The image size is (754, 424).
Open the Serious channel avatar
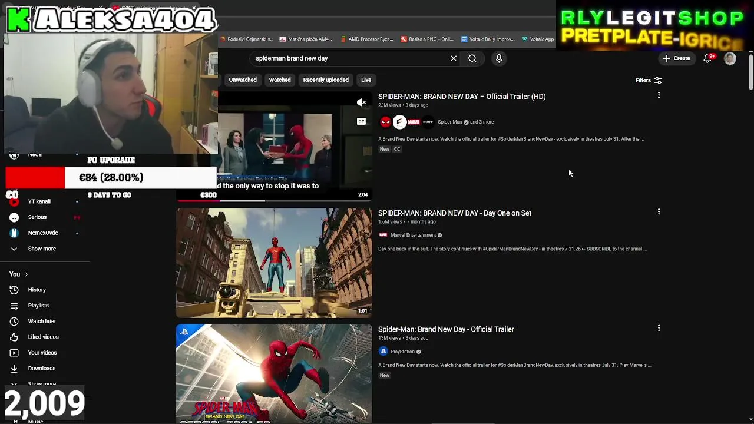14,217
